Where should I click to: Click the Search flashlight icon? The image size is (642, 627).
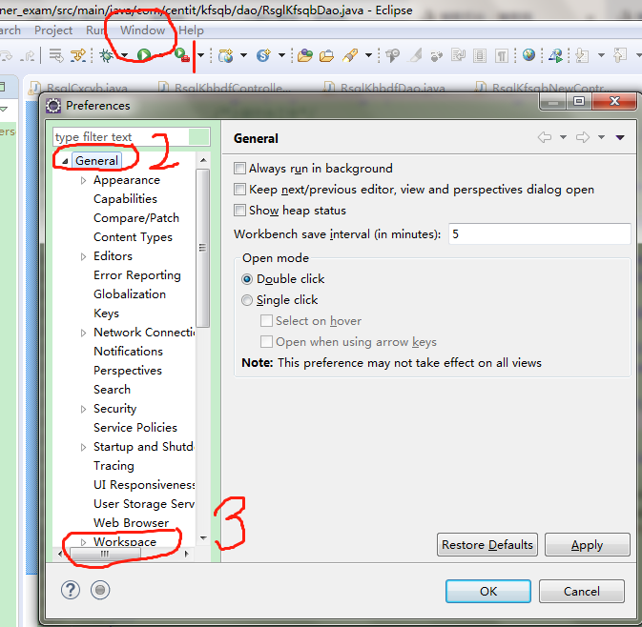pyautogui.click(x=350, y=55)
